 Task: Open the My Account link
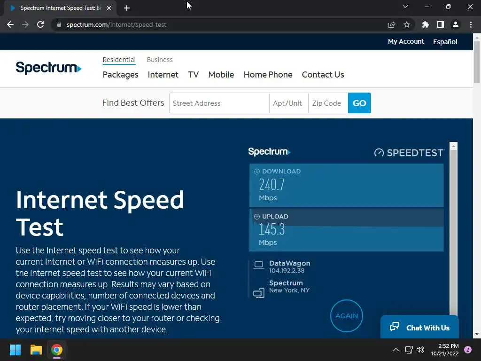(x=406, y=41)
